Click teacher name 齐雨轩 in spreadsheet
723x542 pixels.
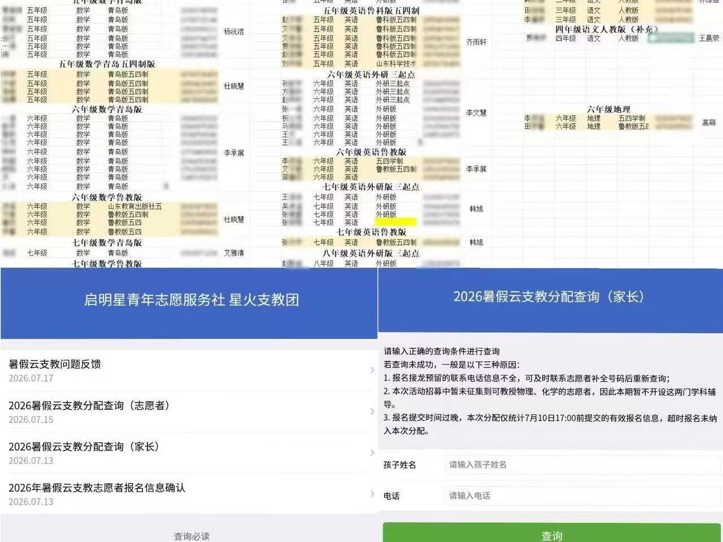tap(476, 42)
